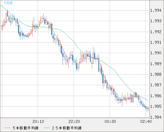Click the green 25-period legend line swatch
Viewport: 164px width, 132px height.
47,128
